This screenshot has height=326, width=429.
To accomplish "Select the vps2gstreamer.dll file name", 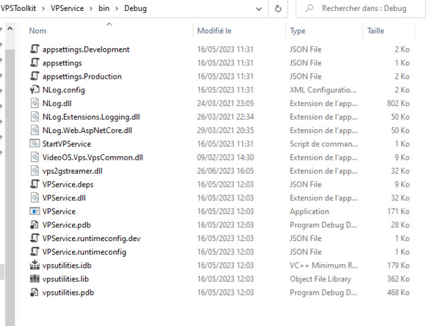I will [72, 171].
